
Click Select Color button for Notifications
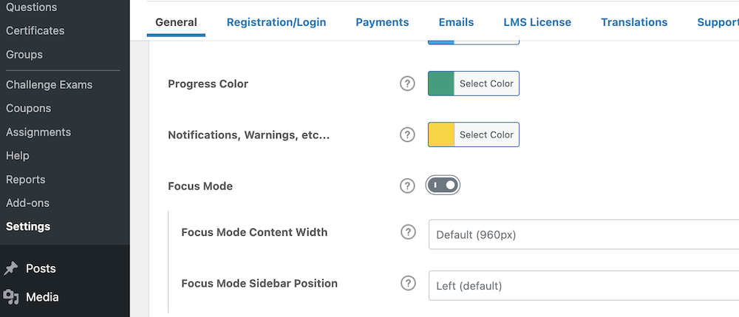(x=486, y=134)
